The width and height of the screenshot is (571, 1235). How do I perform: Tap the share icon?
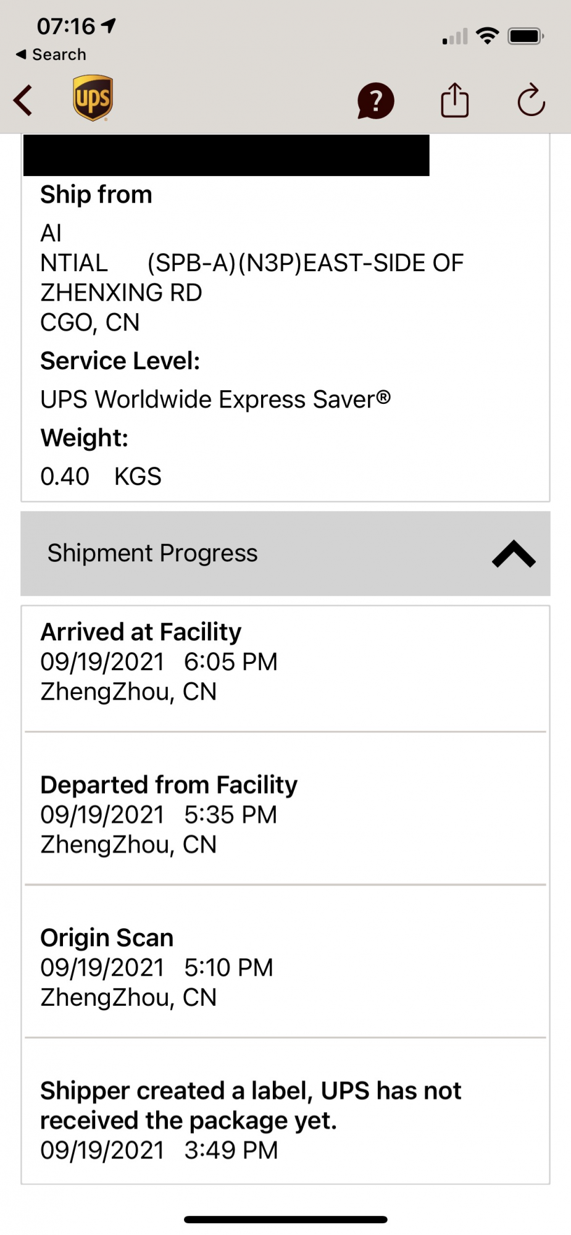455,99
